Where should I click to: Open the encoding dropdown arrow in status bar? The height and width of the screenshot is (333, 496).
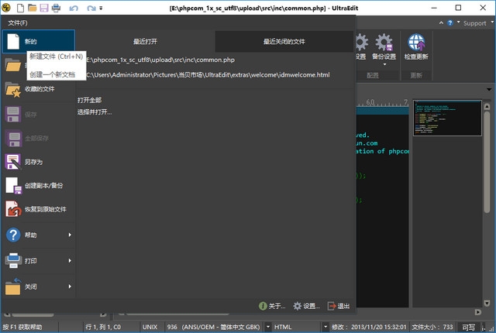point(268,327)
